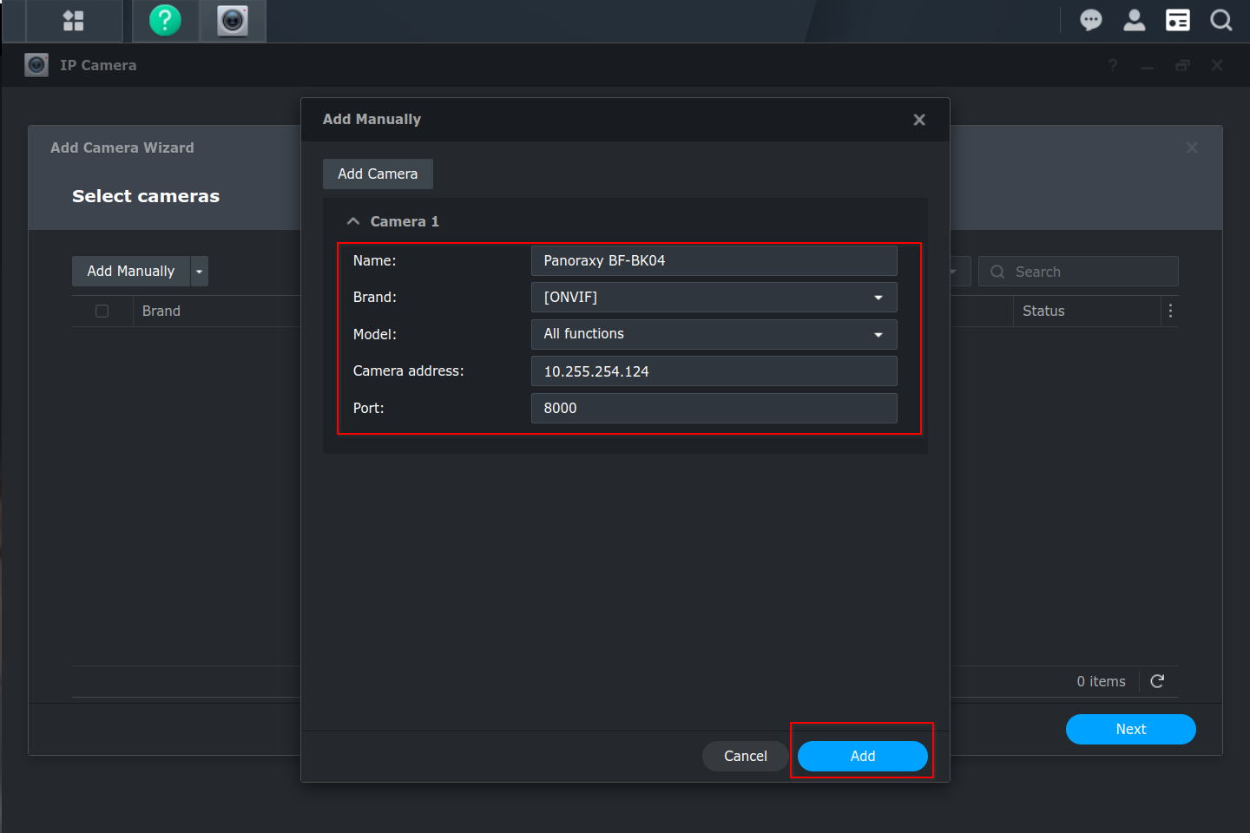Open the notifications chat bubble icon
Screen dimensions: 1250x833
(1091, 20)
